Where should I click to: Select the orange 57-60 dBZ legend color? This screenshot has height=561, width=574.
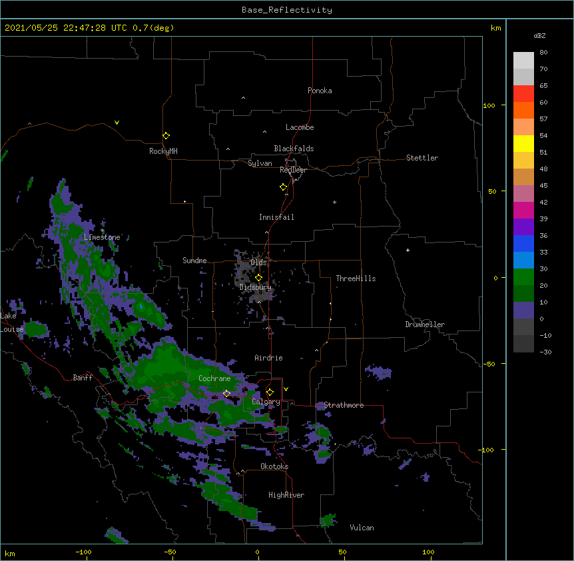tap(523, 110)
